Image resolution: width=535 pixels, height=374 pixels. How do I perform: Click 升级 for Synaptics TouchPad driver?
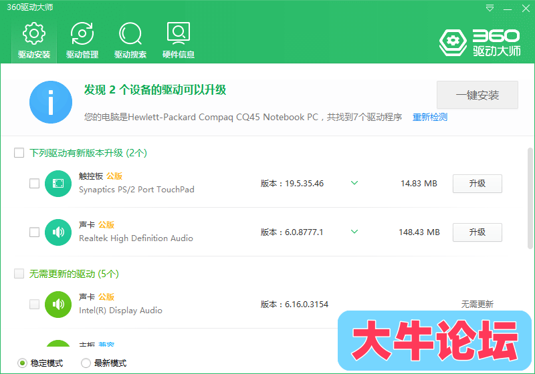tap(477, 184)
